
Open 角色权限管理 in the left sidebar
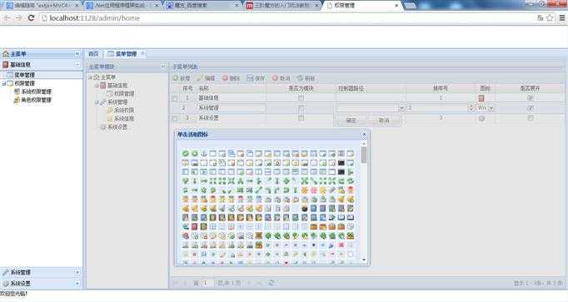click(x=36, y=100)
